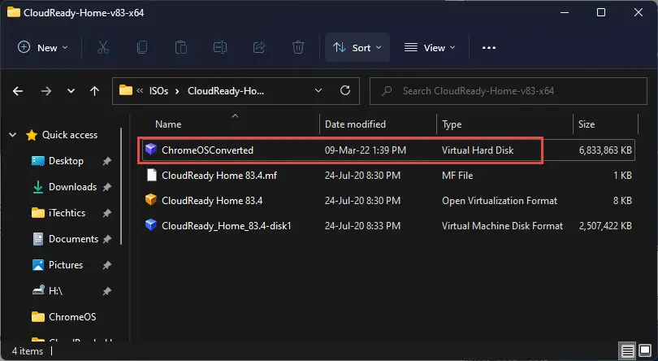Expand address bar previous locations dropdown
Screen dimensions: 658x361
tap(318, 91)
